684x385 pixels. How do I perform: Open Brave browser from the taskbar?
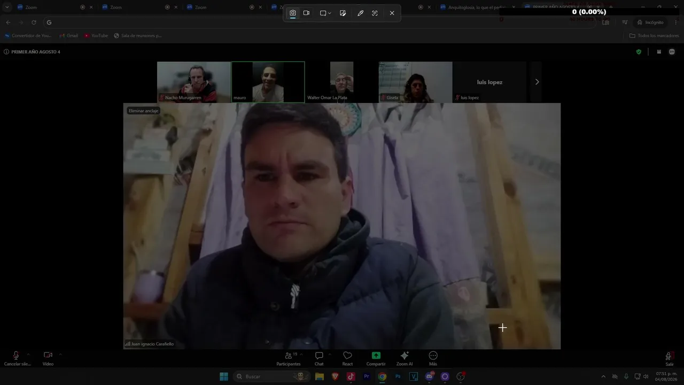[x=335, y=376]
